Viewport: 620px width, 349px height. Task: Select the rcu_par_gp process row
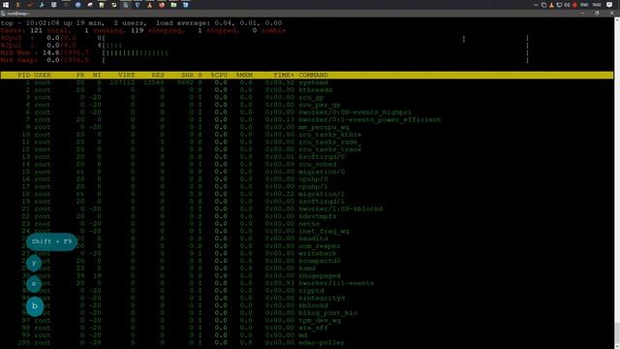(x=307, y=105)
